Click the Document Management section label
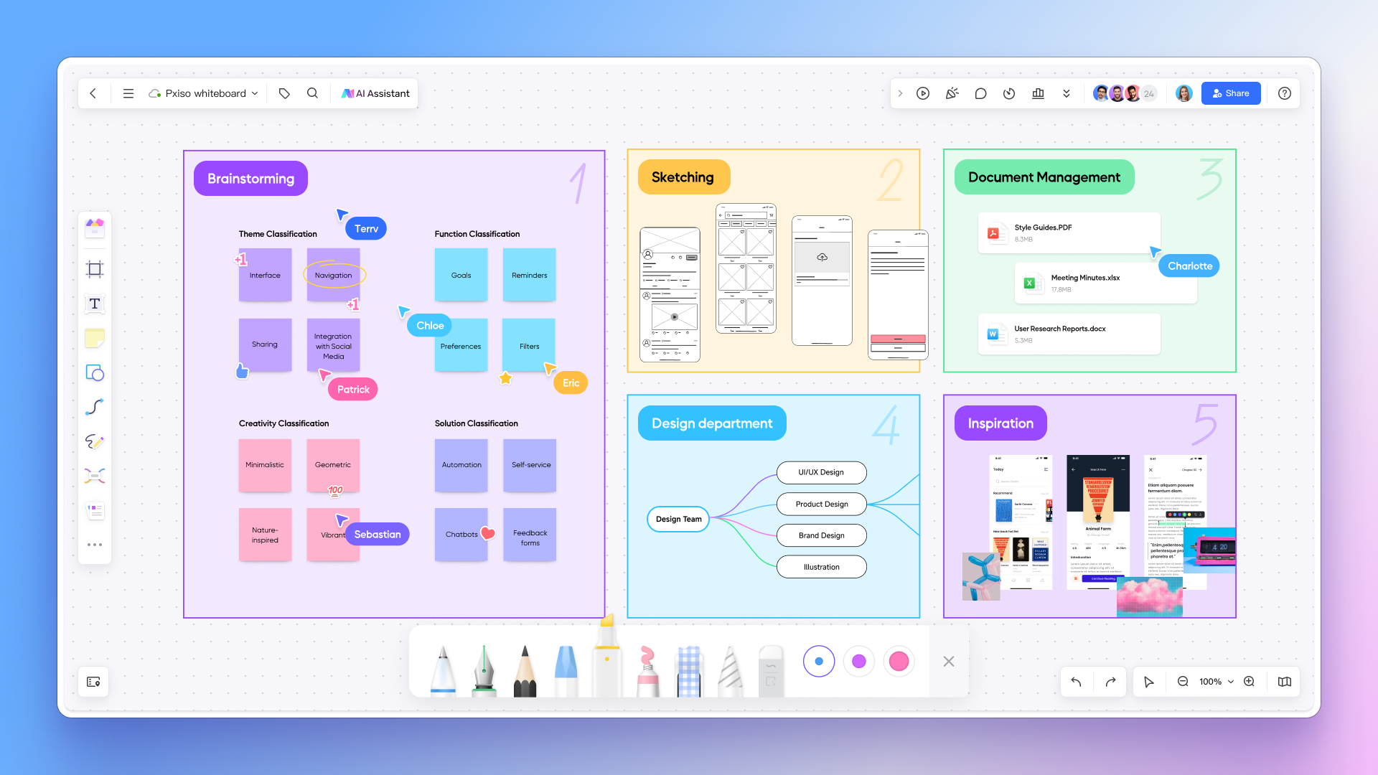Image resolution: width=1378 pixels, height=775 pixels. pyautogui.click(x=1044, y=177)
